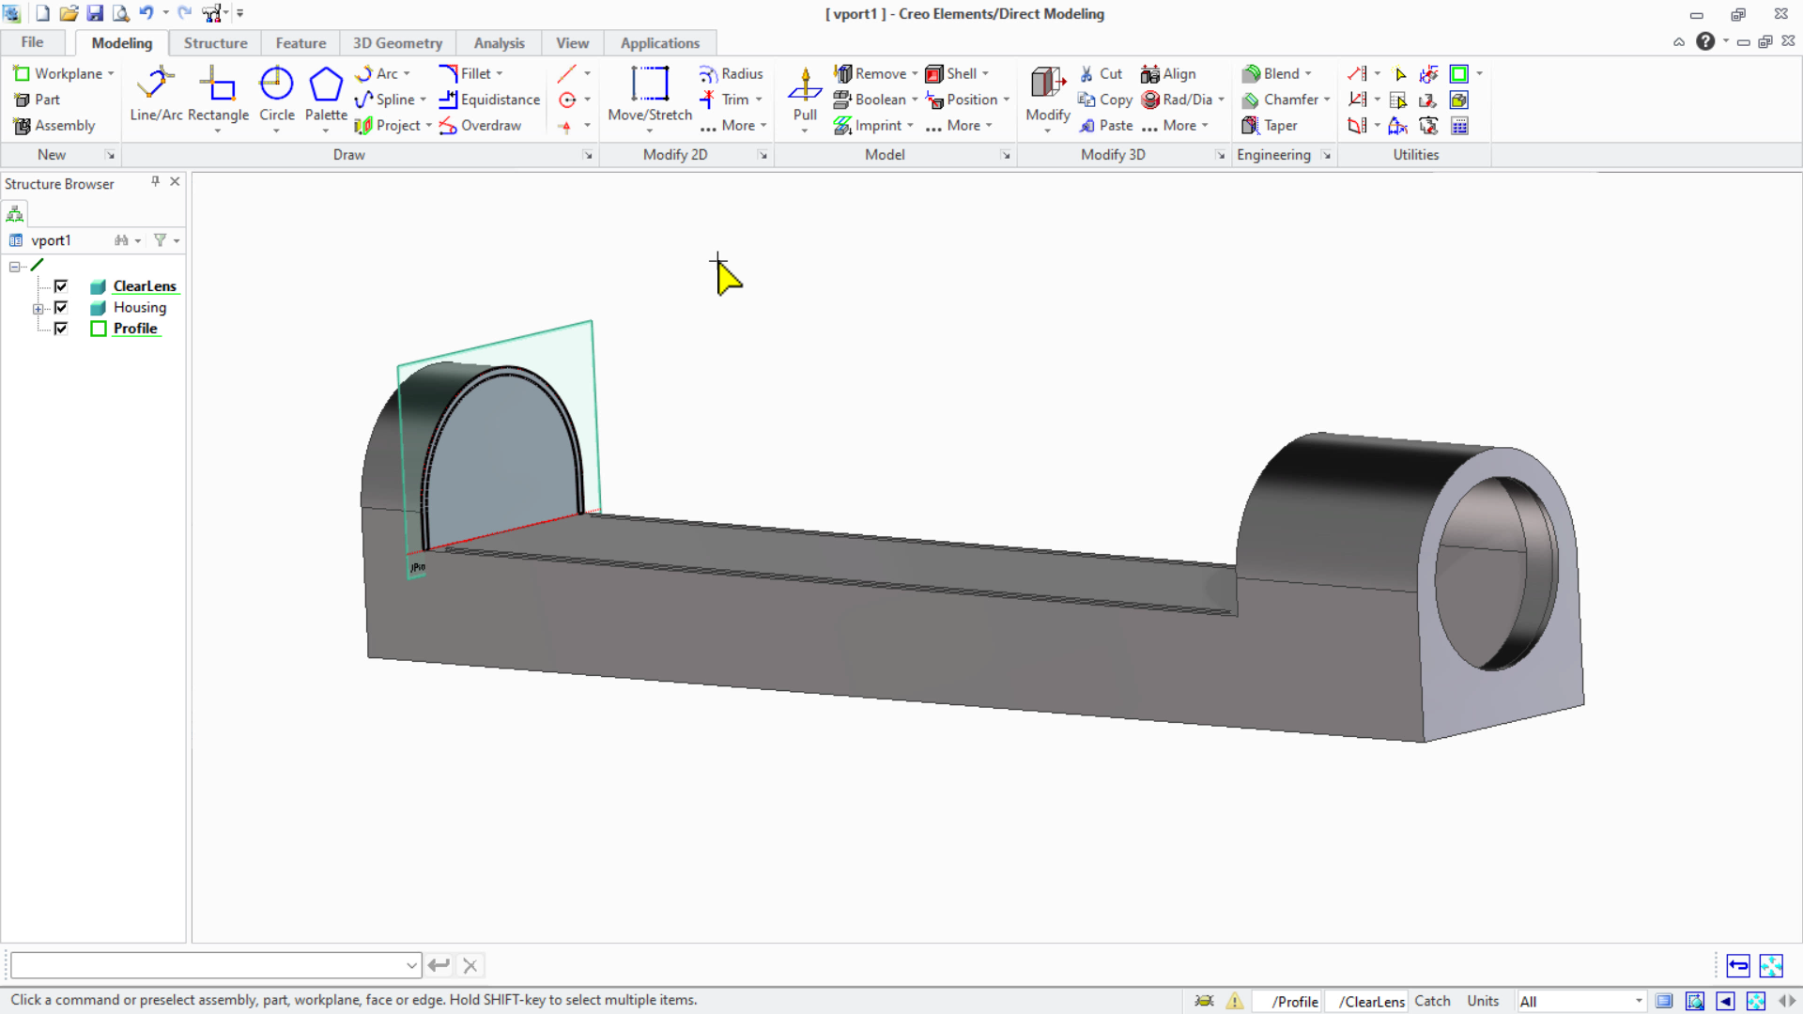This screenshot has width=1803, height=1014.
Task: Toggle the Profile visibility checkbox
Action: click(61, 328)
